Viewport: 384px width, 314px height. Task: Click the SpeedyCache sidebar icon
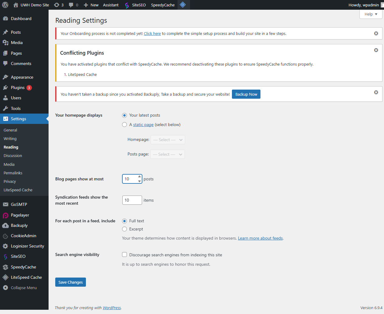5,267
